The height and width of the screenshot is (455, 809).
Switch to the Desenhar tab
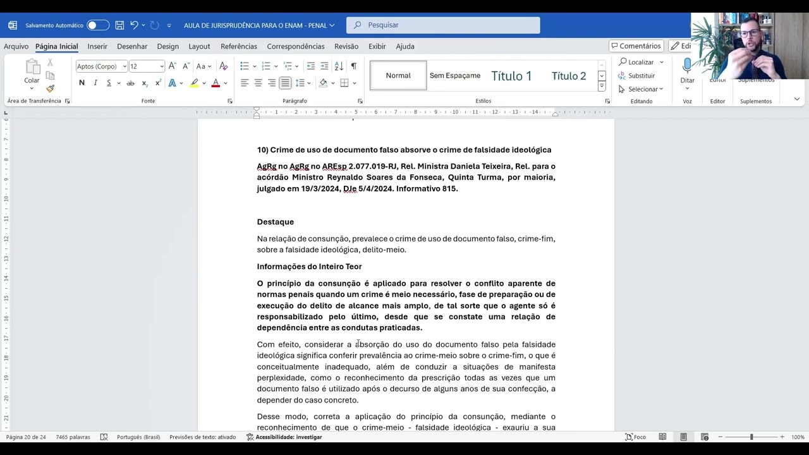[x=132, y=46]
